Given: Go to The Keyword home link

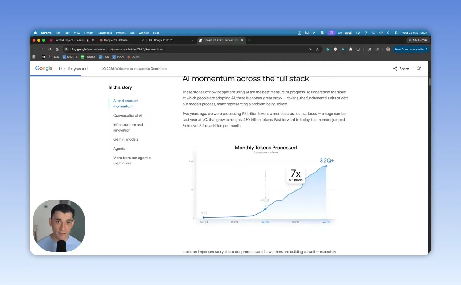Looking at the screenshot, I should point(73,69).
